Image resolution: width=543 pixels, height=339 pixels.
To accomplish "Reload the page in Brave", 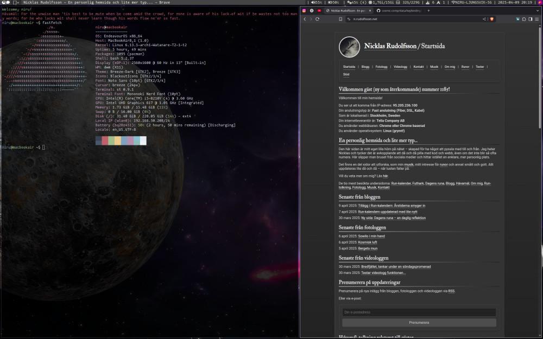I will pyautogui.click(x=317, y=19).
